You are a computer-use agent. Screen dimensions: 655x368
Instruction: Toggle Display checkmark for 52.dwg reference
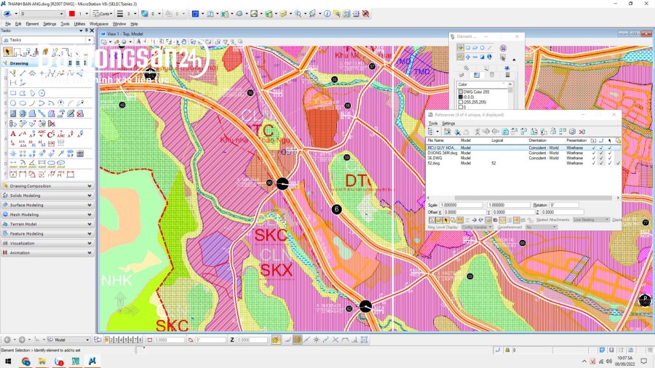coord(594,163)
